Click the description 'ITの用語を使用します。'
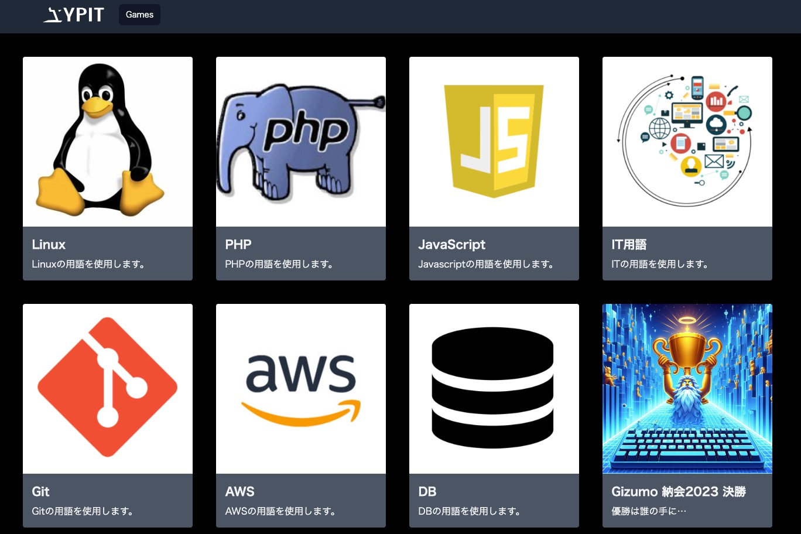Screen dimensions: 801x534 [660, 264]
